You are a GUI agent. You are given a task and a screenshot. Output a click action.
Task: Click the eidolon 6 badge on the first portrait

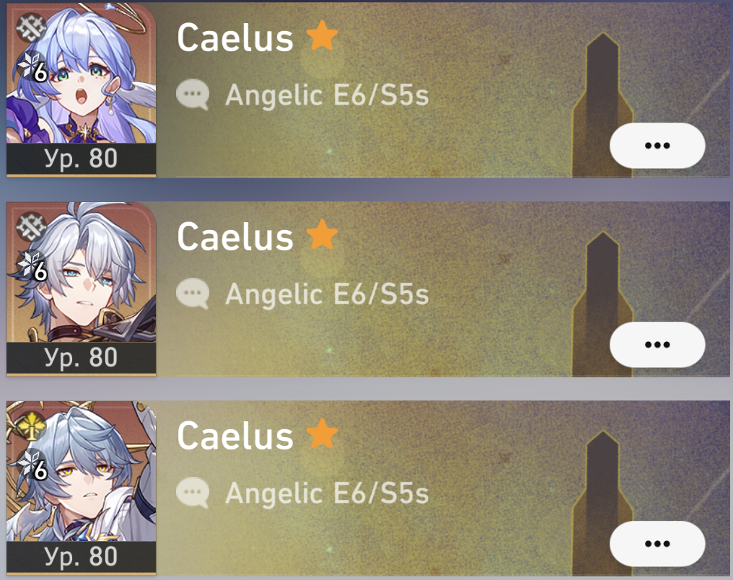(x=32, y=67)
